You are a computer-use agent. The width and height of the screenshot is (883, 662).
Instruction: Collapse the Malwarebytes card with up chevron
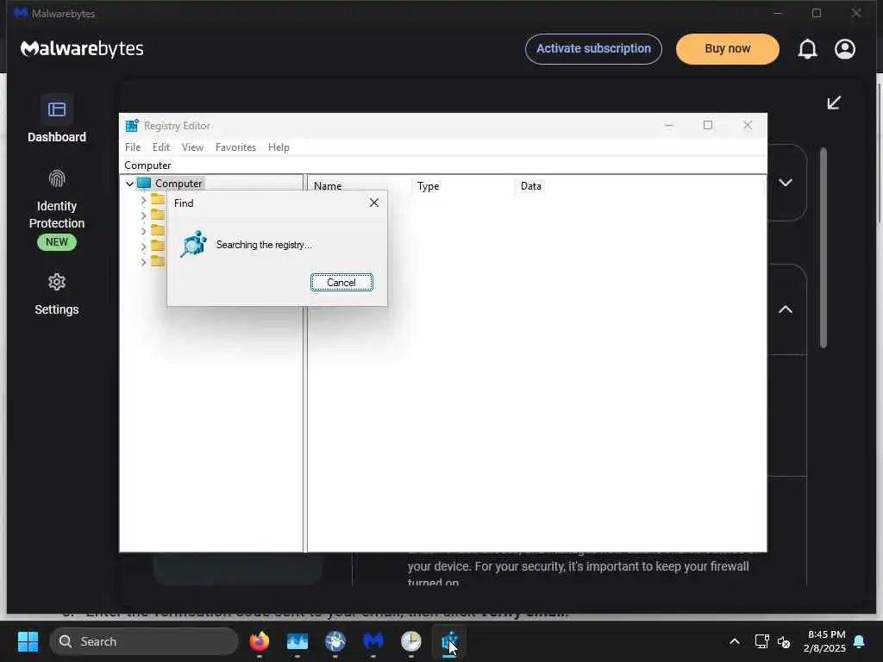pos(786,309)
